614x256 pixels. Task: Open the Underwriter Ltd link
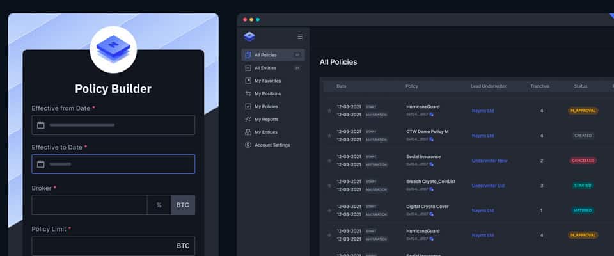tap(488, 186)
